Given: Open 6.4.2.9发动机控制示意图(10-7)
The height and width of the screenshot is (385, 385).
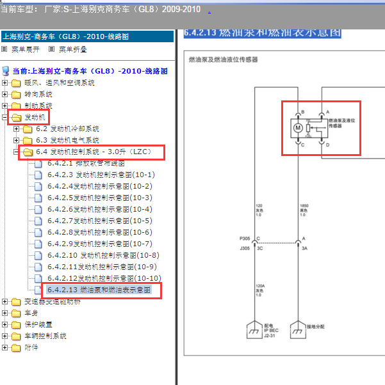Looking at the screenshot, I should click(100, 244).
